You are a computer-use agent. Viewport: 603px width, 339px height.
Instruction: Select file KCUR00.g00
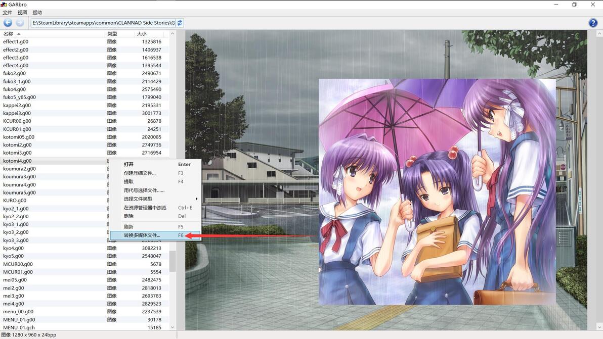coord(17,121)
